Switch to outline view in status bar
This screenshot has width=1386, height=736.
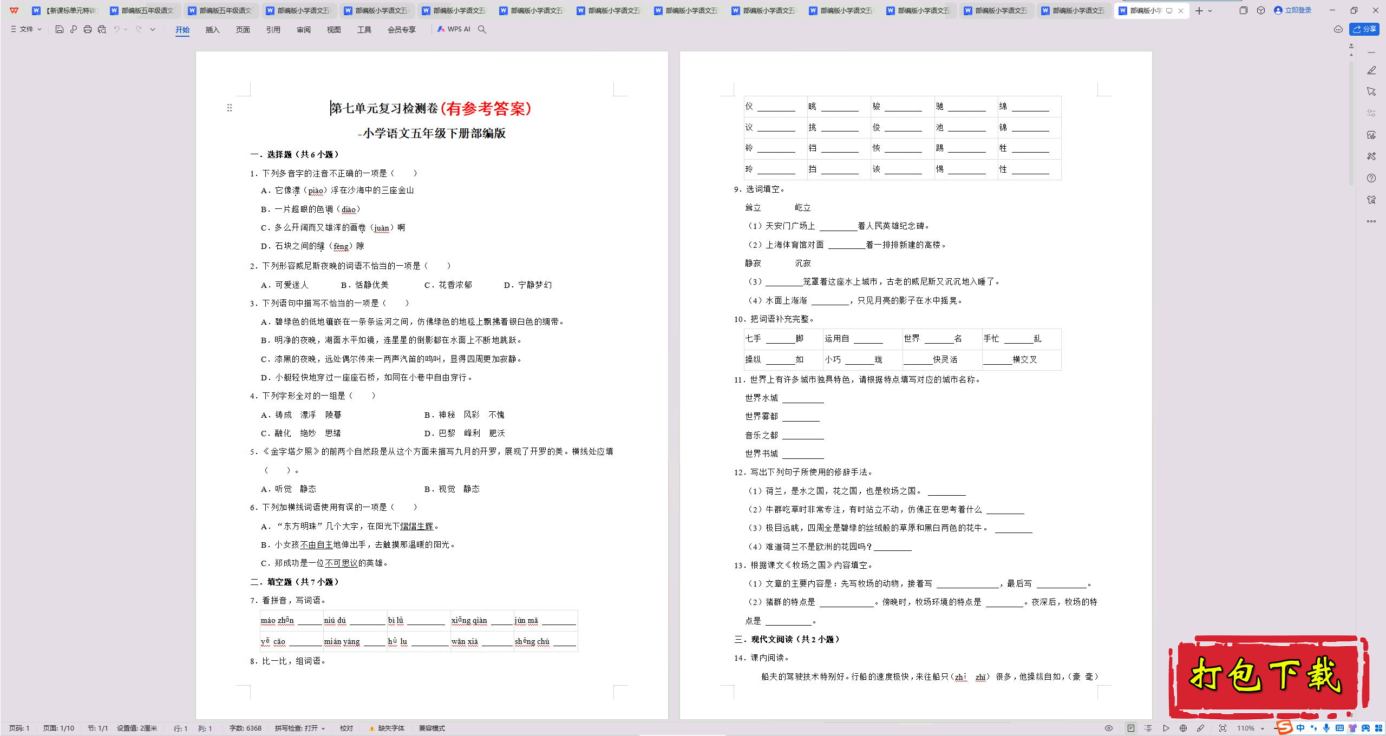[1148, 728]
